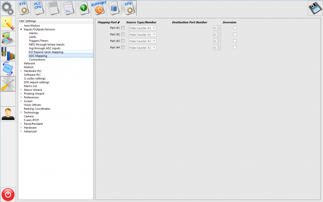323x202 pixels.
Task: Click the database icon in toolbar
Action: [x=113, y=8]
